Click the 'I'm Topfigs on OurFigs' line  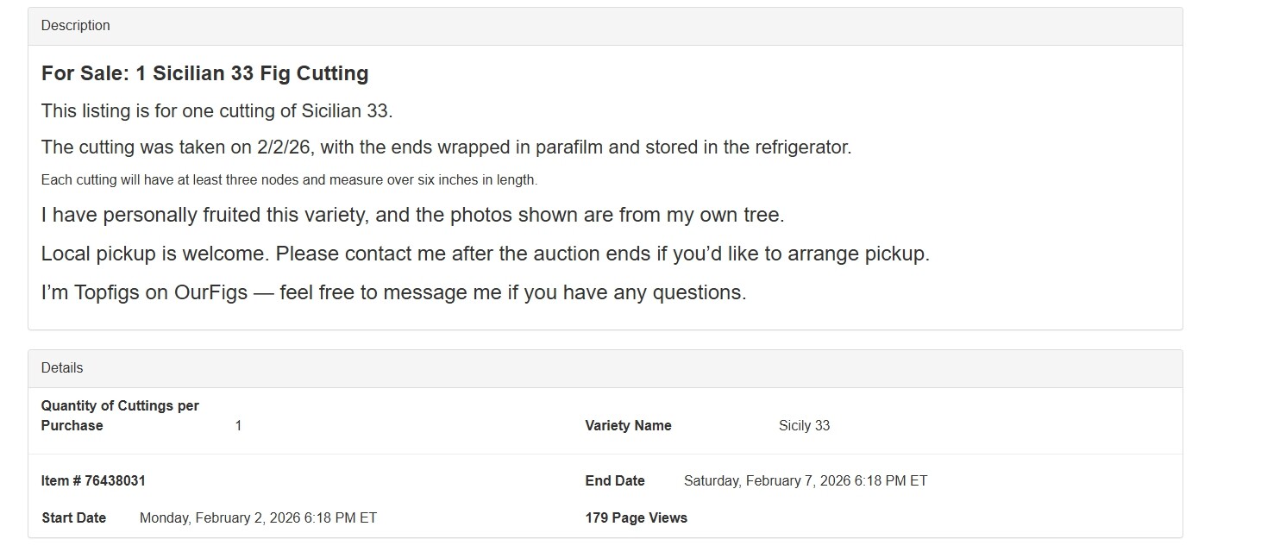pos(393,292)
